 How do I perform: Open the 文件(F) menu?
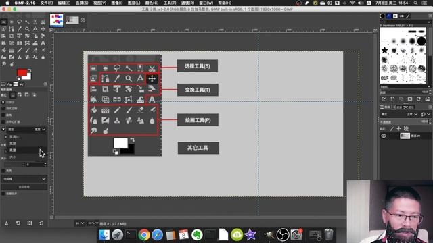pos(47,3)
